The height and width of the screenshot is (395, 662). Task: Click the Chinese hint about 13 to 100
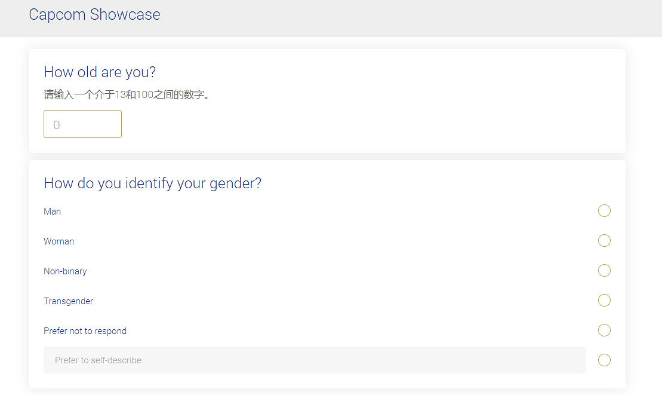tap(127, 95)
